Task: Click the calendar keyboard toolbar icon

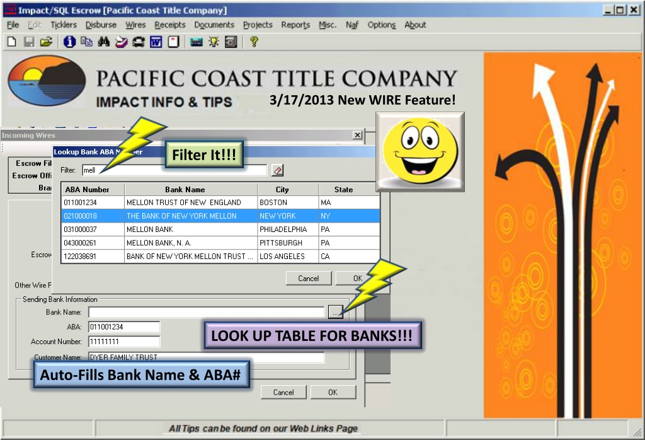Action: 197,42
